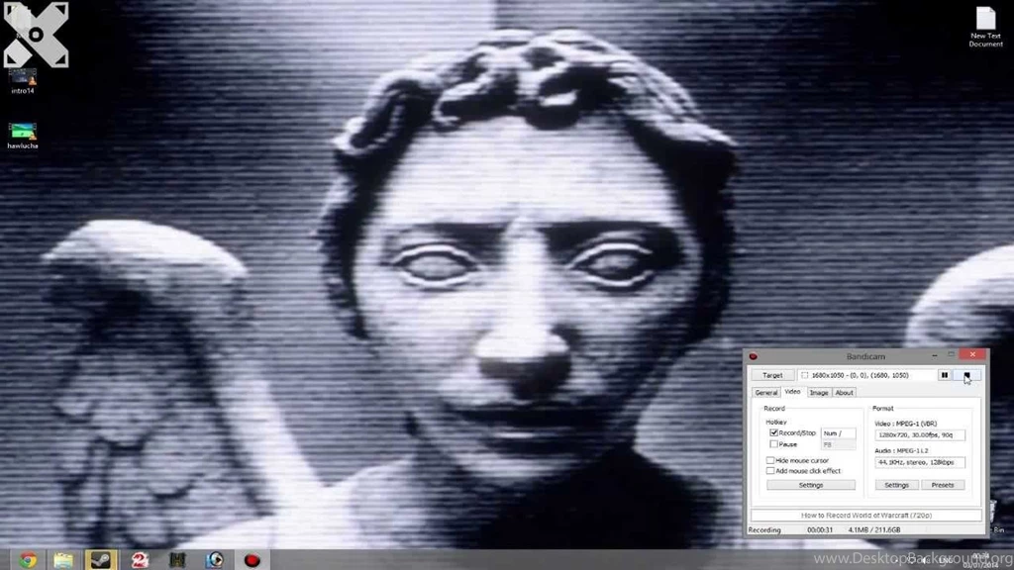Screen dimensions: 1014x570
Task: Check the Add mouse click effect option
Action: coord(772,471)
